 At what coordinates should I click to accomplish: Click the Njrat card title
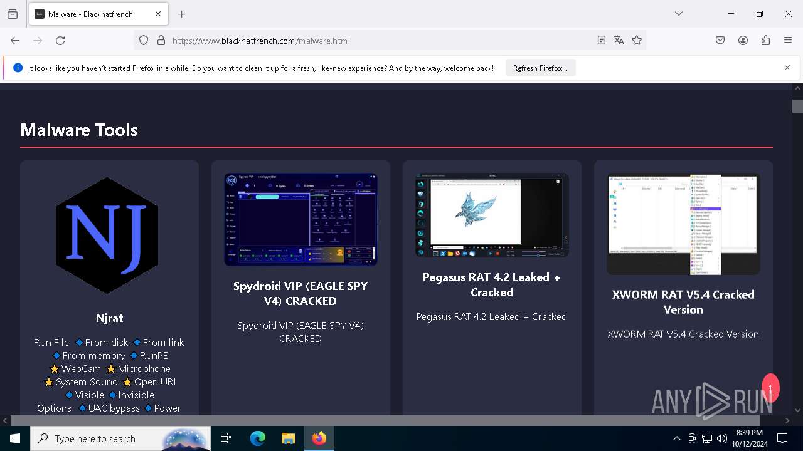pyautogui.click(x=109, y=318)
